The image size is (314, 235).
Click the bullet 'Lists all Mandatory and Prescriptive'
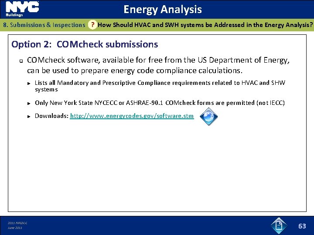pos(160,86)
